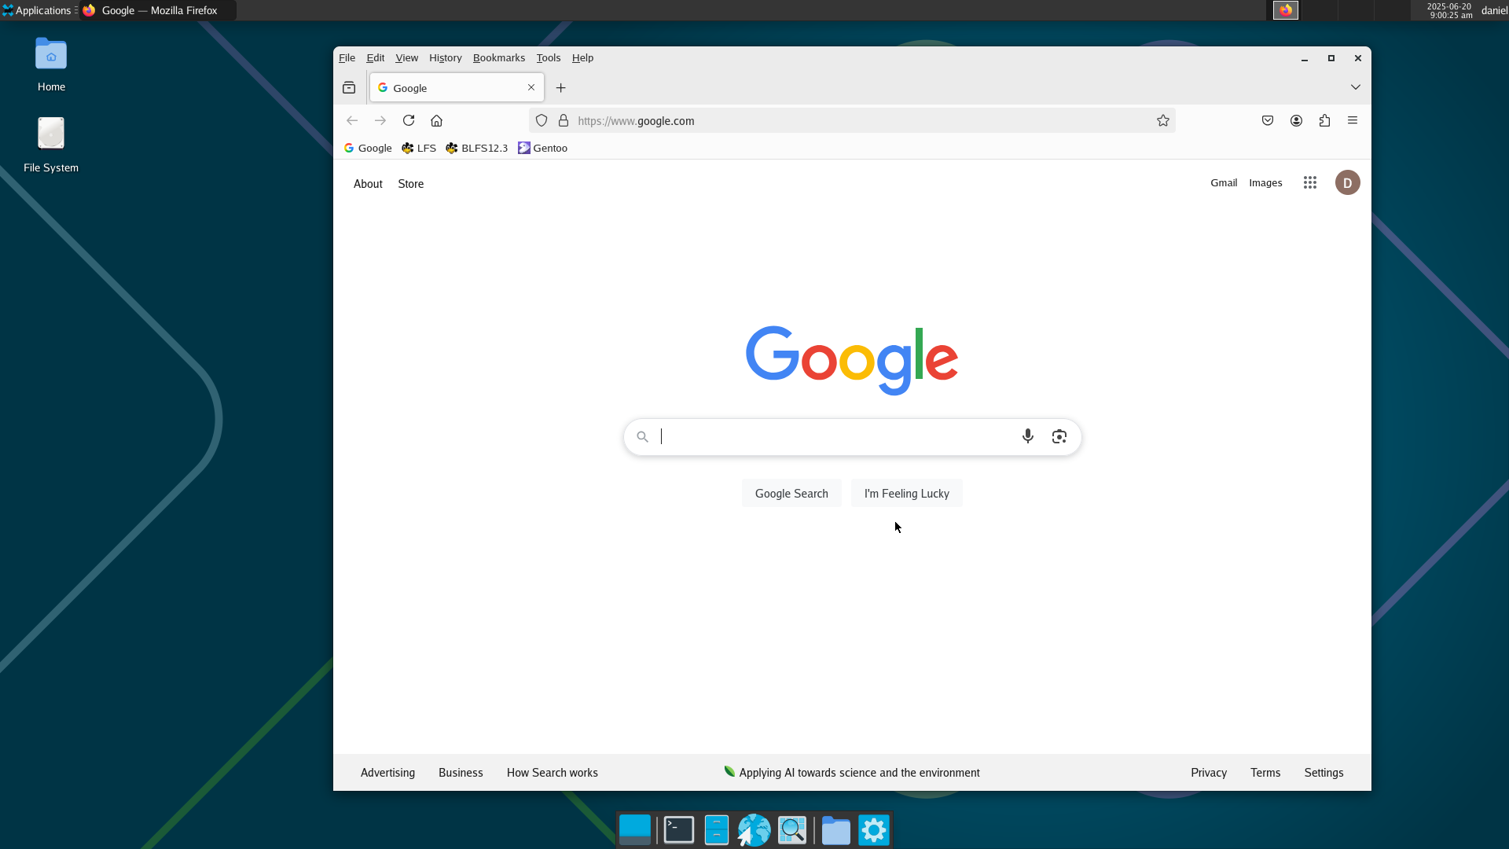View site security padlock details
Viewport: 1509px width, 849px height.
tap(564, 120)
